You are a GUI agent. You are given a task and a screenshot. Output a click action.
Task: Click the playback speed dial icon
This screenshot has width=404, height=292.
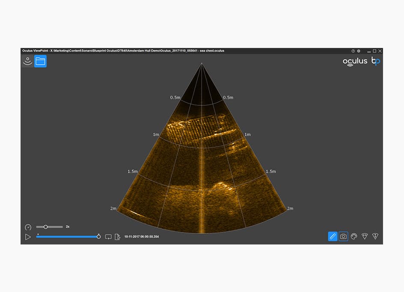[28, 226]
